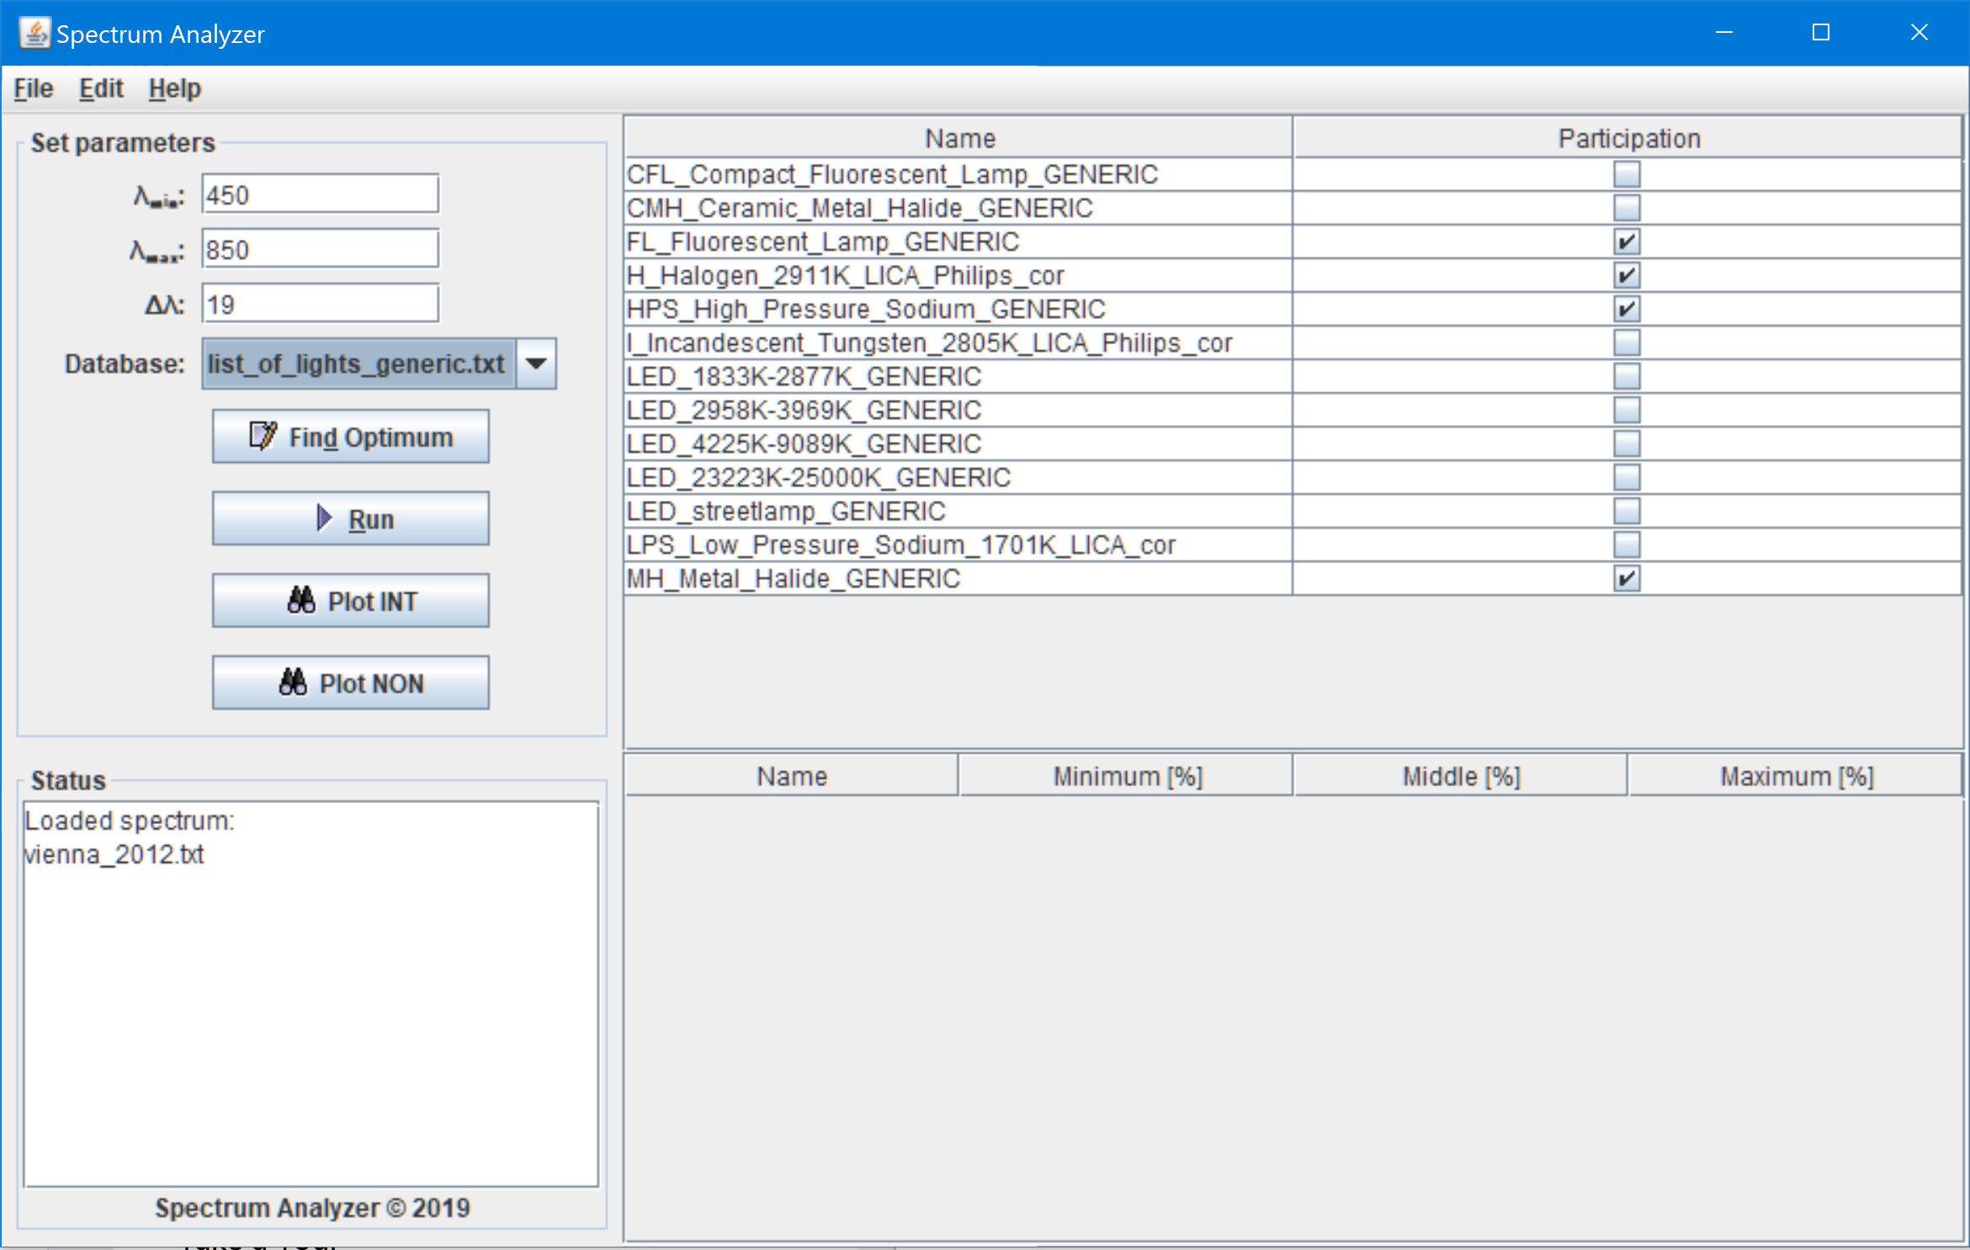This screenshot has height=1250, width=1970.
Task: Click the binoculars icon on Plot INT
Action: coord(301,600)
